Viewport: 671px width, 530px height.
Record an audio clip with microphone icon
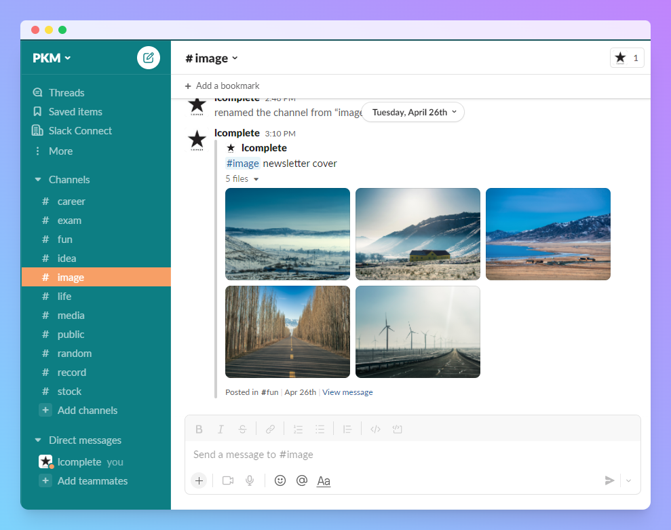click(250, 480)
